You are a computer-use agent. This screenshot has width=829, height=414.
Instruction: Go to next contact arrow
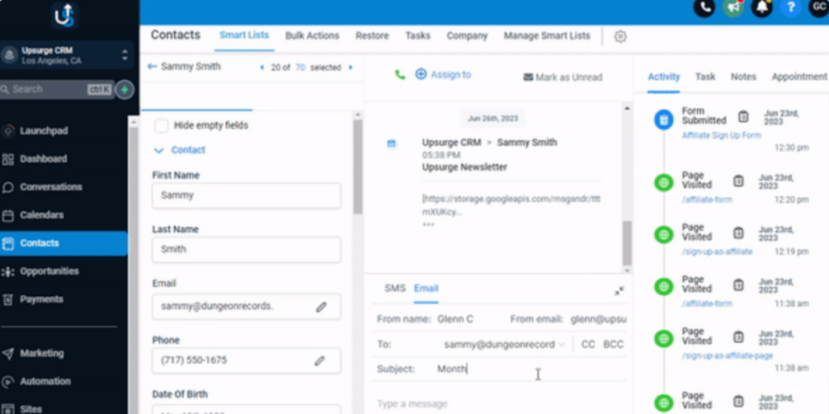(351, 68)
